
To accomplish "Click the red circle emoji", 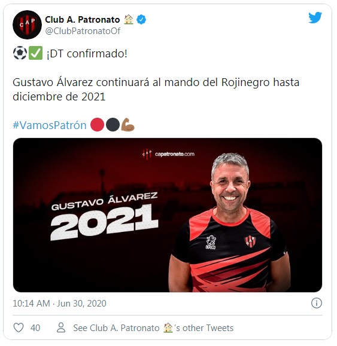I will point(97,125).
